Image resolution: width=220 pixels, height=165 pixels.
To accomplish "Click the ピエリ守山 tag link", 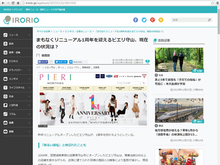I will (50, 68).
